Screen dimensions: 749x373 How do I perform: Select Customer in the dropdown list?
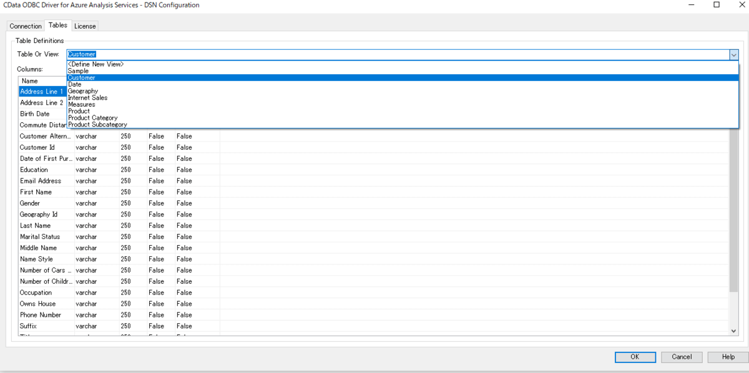point(403,78)
